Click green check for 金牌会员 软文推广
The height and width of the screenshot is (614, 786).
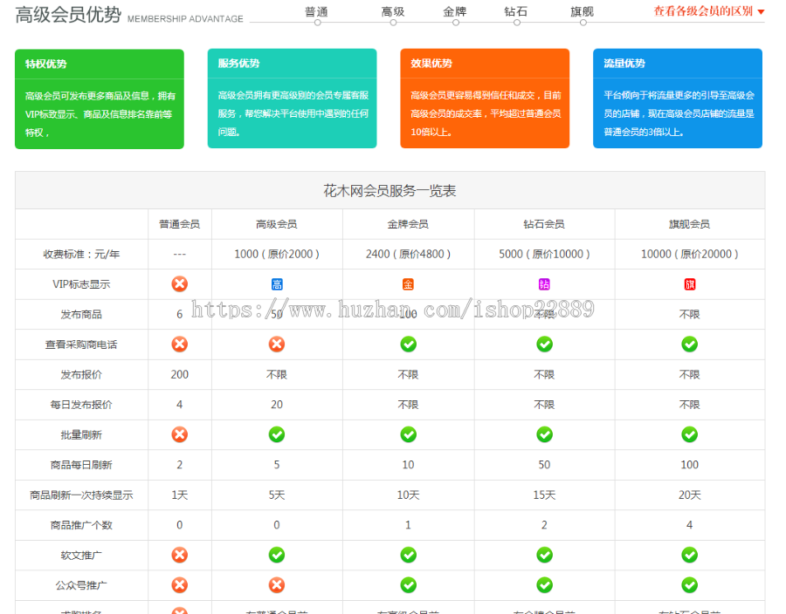click(408, 555)
